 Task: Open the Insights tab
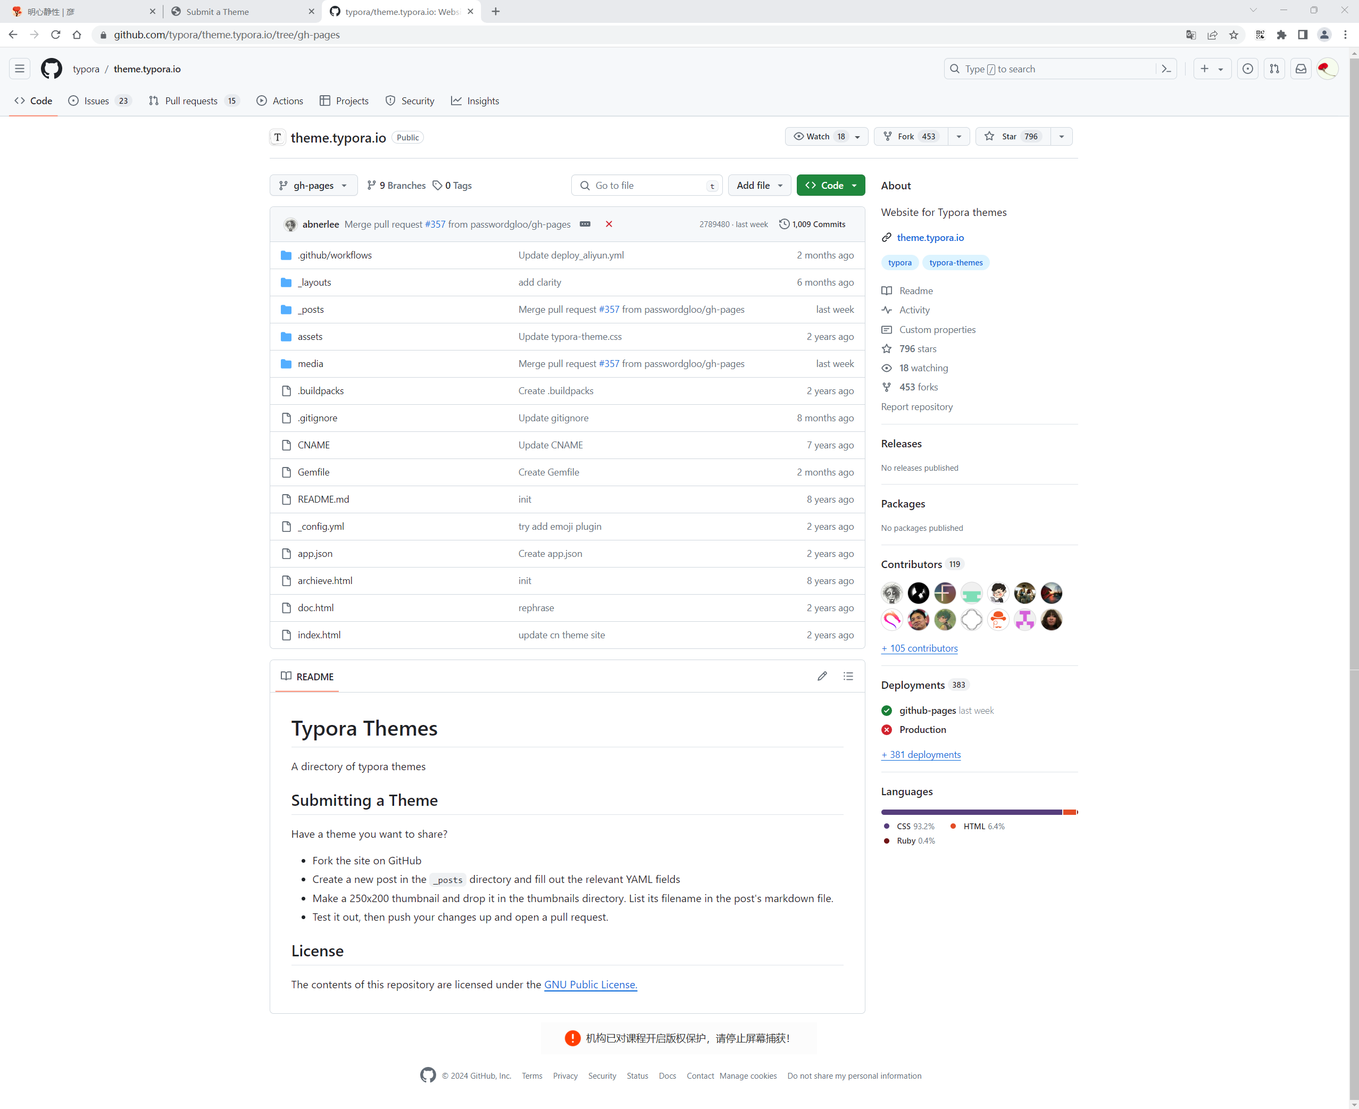[475, 101]
